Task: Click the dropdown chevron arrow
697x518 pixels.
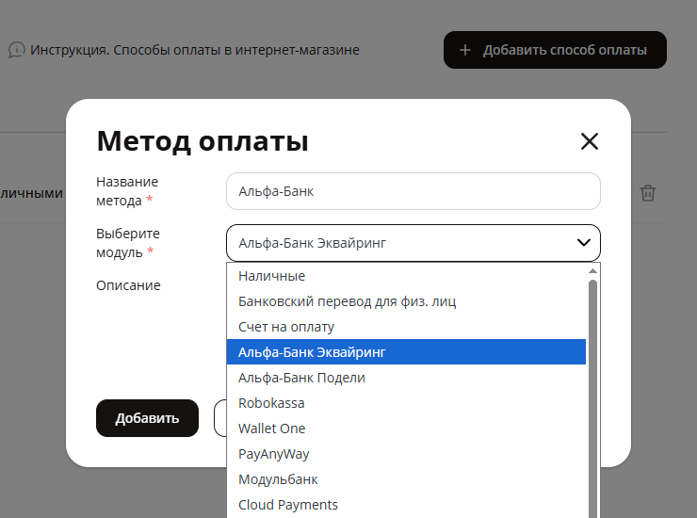Action: (x=584, y=243)
